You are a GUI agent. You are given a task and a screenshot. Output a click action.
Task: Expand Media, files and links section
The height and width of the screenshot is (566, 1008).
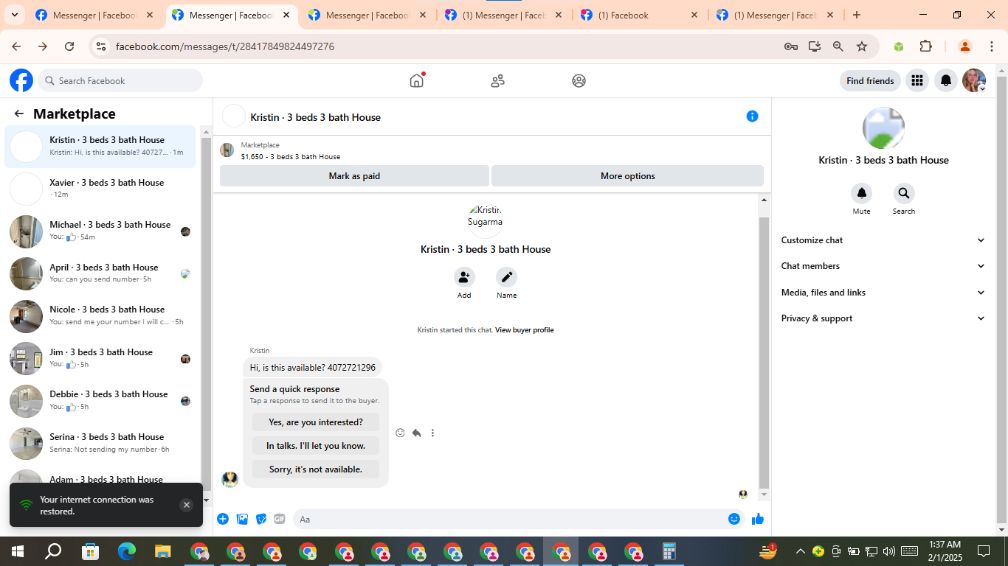[883, 293]
